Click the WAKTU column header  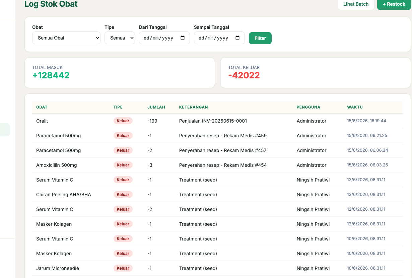pyautogui.click(x=355, y=107)
